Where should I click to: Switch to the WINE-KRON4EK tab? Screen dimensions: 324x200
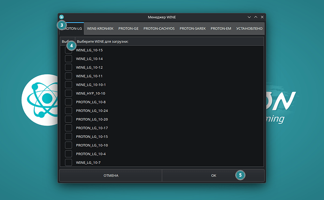(x=100, y=28)
